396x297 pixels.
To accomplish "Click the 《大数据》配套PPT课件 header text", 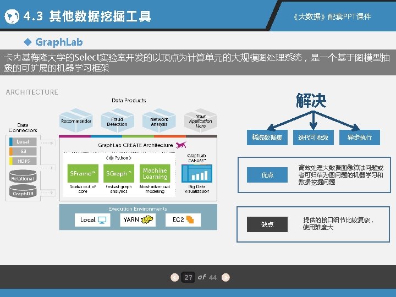I will point(332,16).
